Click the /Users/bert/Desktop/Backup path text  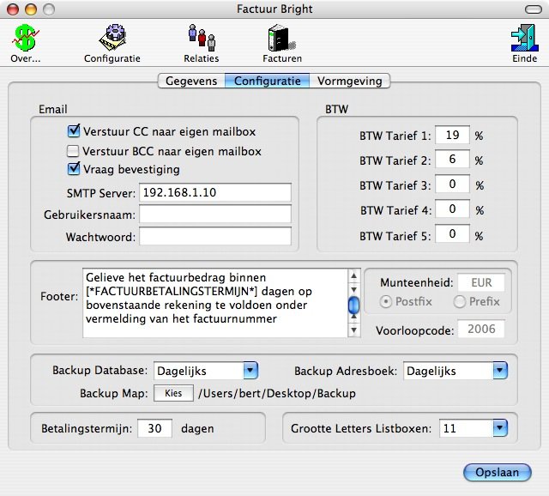pos(277,393)
